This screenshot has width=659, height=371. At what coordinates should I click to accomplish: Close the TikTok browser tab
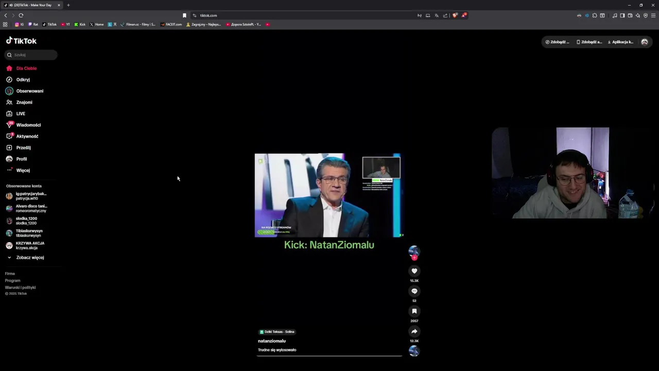(x=59, y=5)
